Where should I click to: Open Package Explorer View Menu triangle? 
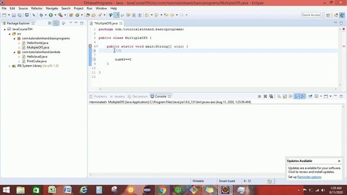click(71, 23)
